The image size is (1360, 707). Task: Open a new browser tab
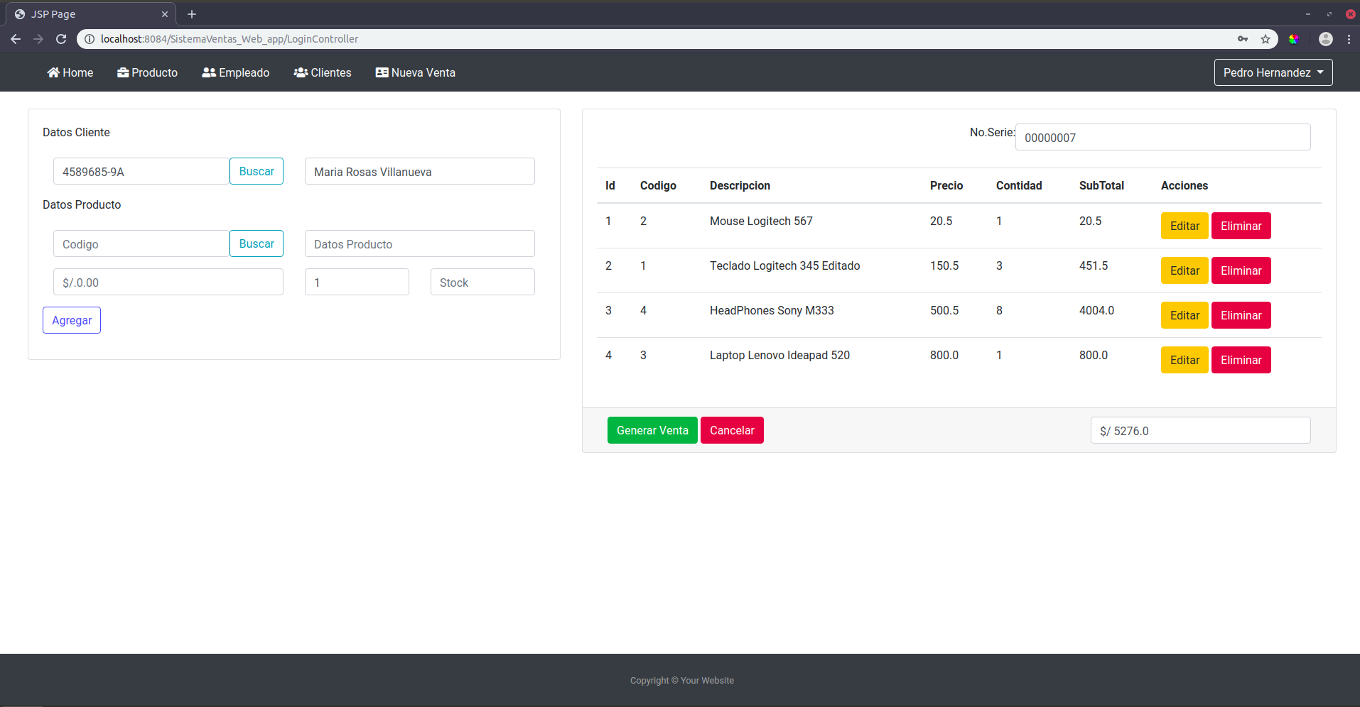pyautogui.click(x=191, y=13)
